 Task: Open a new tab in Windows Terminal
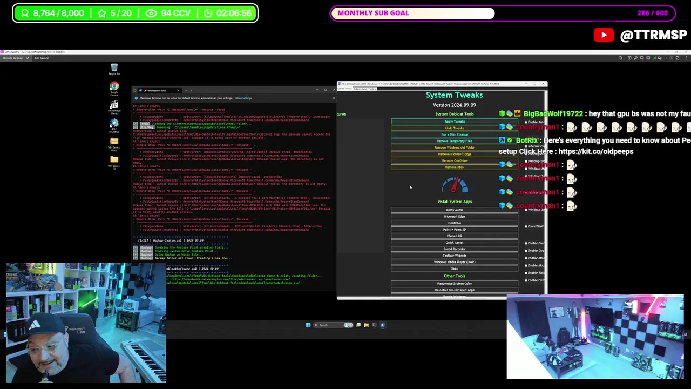coord(186,90)
